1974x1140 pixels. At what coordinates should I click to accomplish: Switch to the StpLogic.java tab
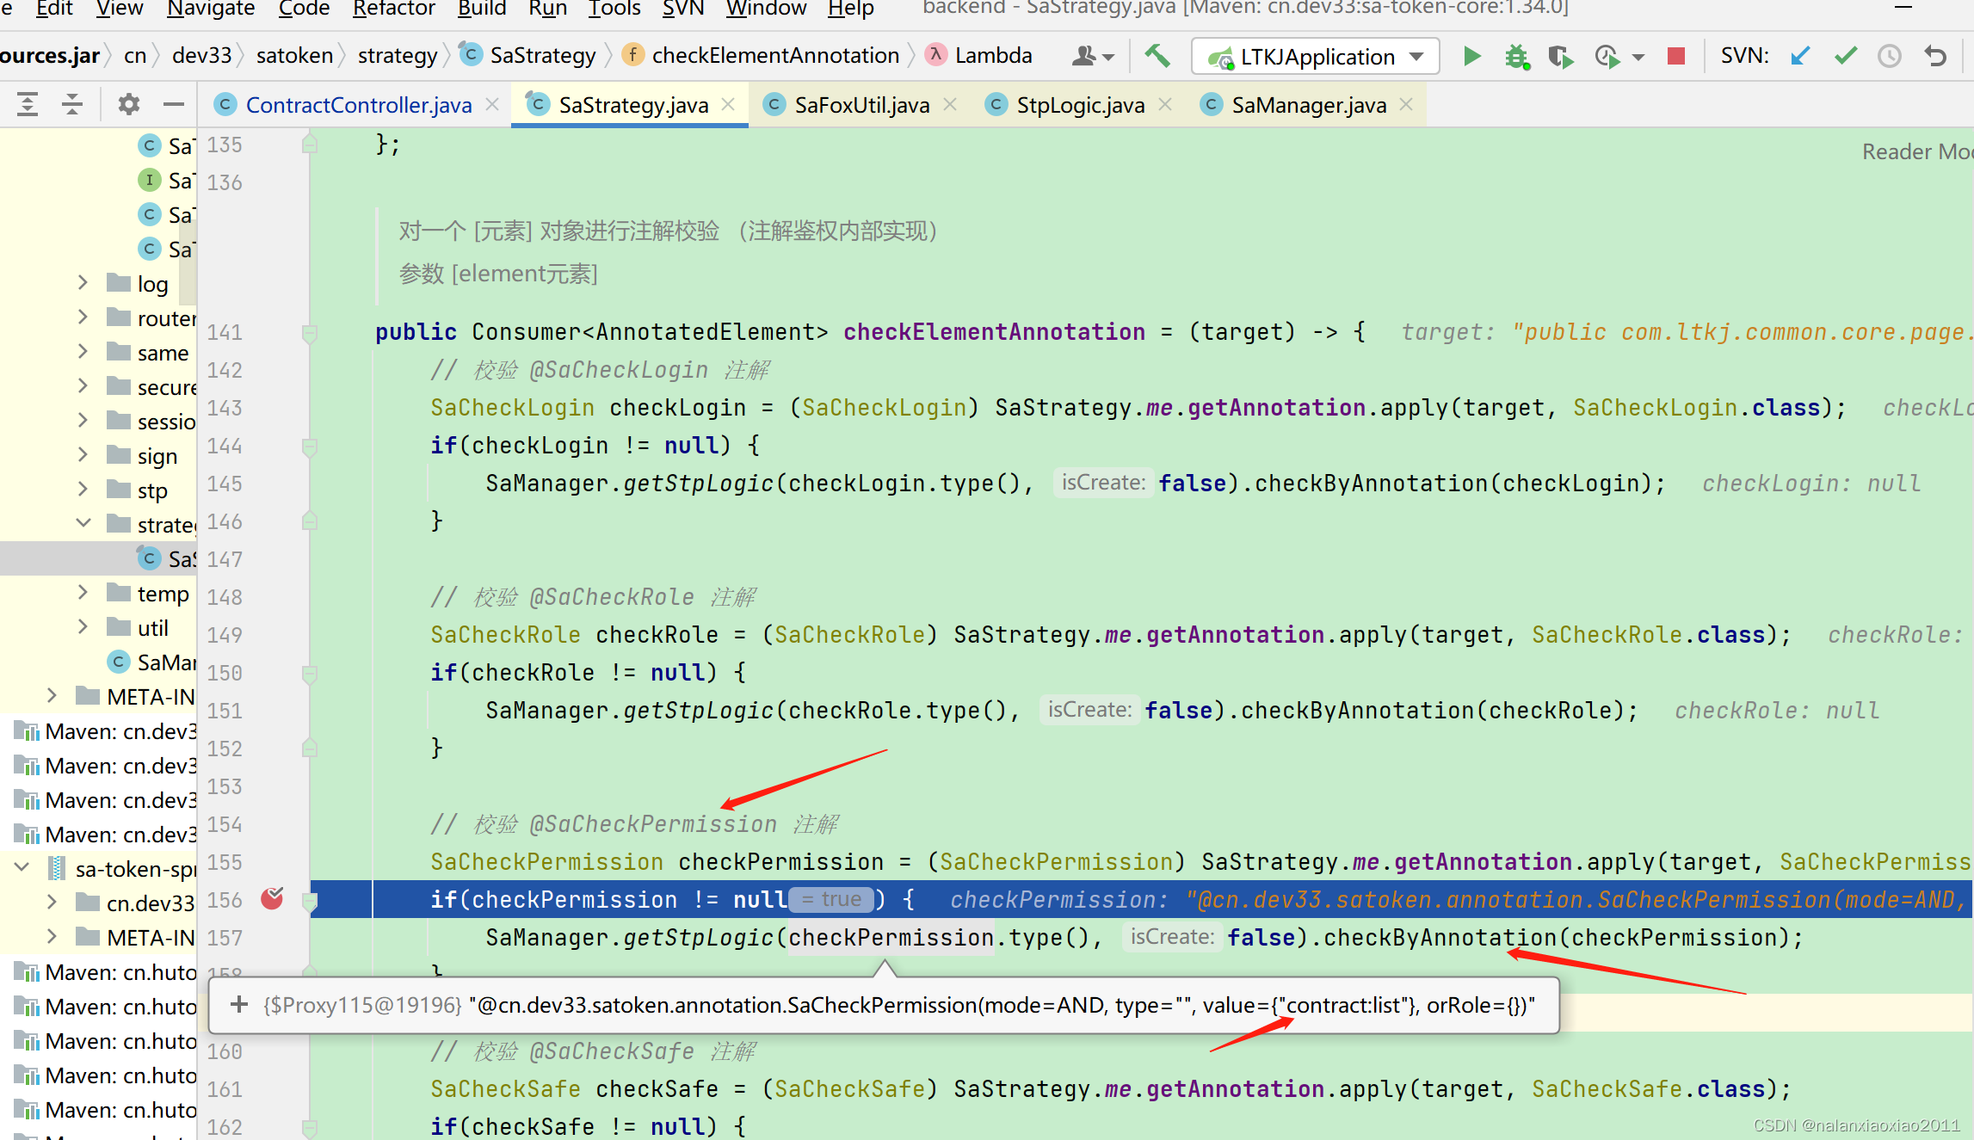click(x=1079, y=105)
